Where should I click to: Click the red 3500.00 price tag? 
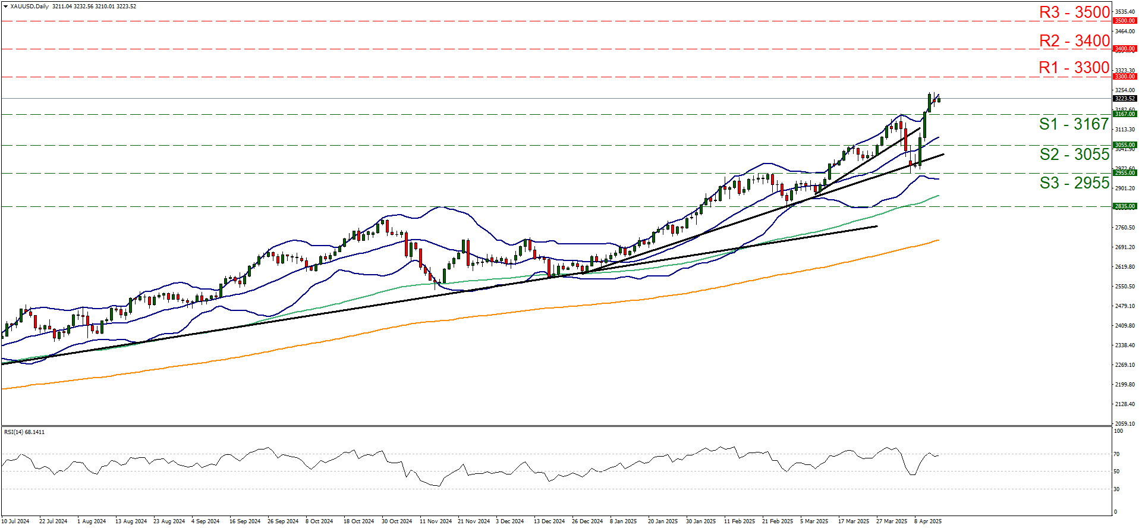tap(1125, 21)
